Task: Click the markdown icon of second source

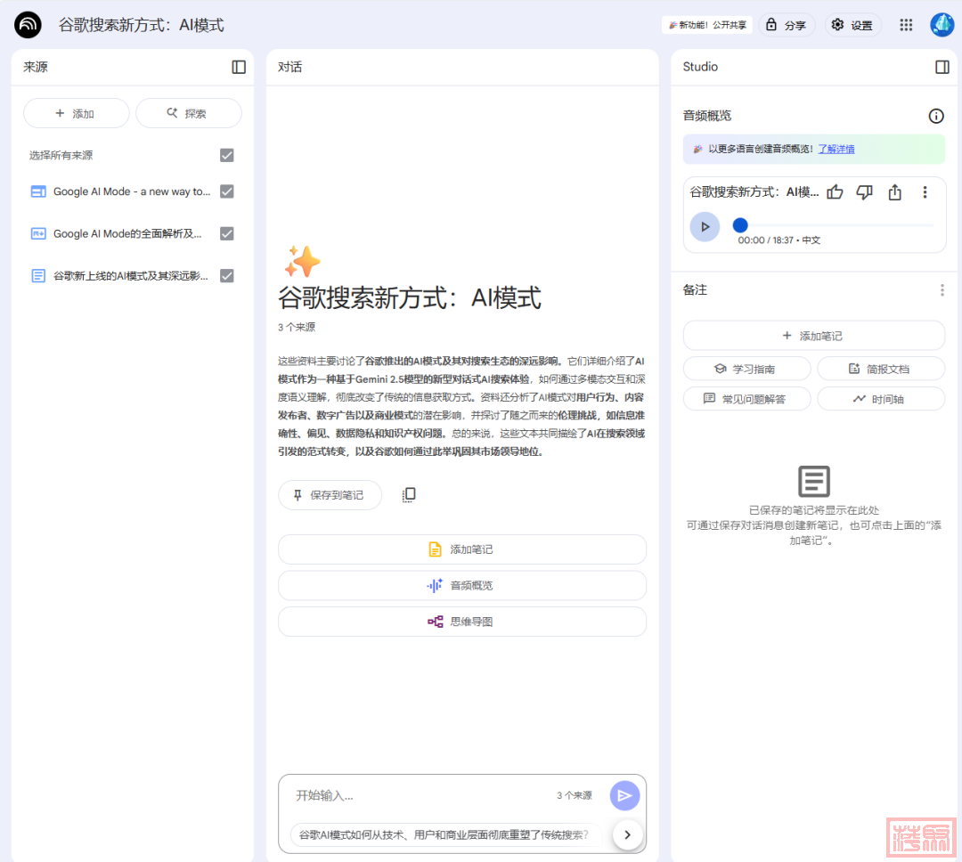Action: [x=38, y=233]
